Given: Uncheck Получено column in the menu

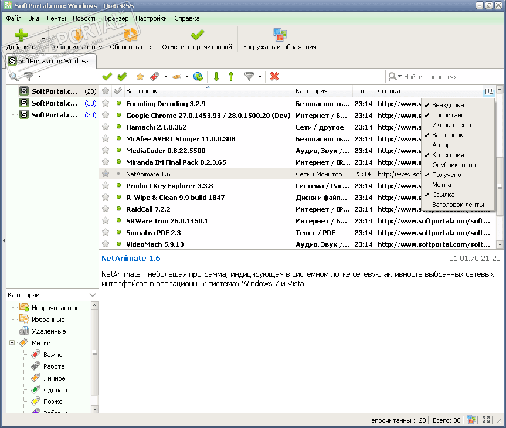Looking at the screenshot, I should 459,175.
